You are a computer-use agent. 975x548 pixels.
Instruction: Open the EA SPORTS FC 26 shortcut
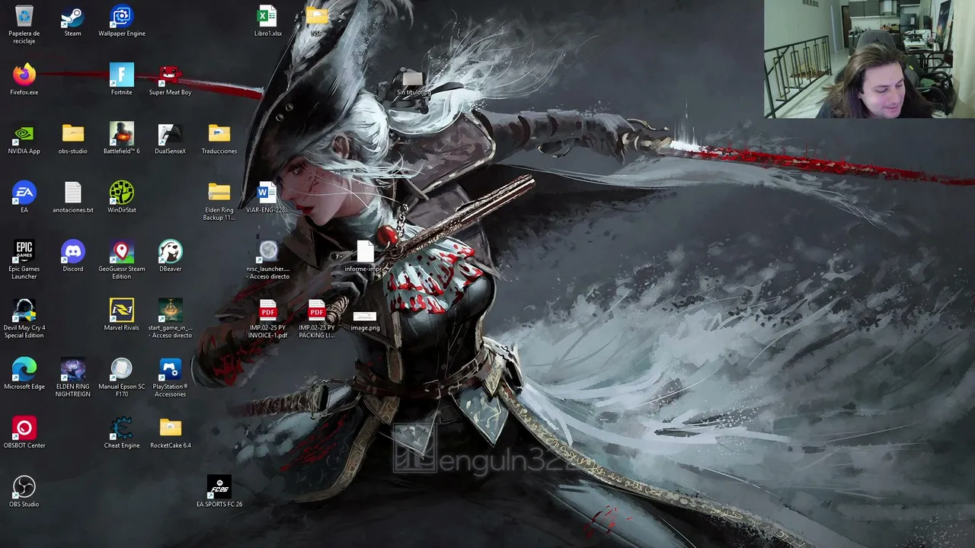point(219,486)
